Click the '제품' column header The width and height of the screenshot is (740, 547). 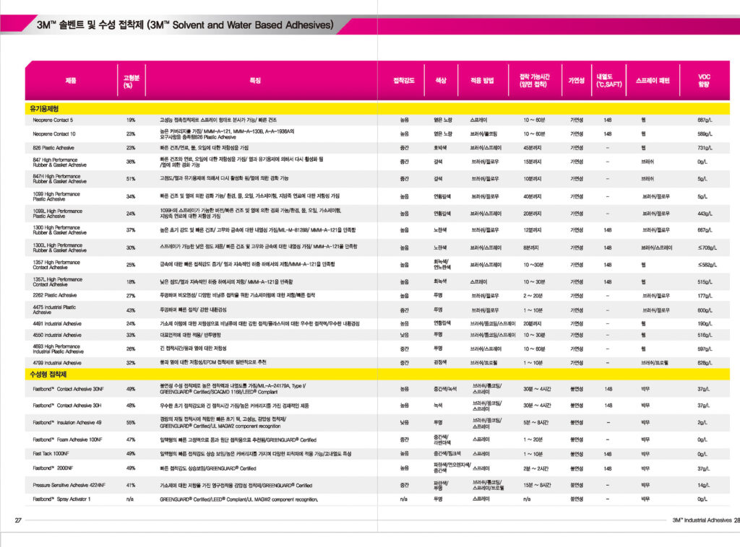click(x=71, y=81)
